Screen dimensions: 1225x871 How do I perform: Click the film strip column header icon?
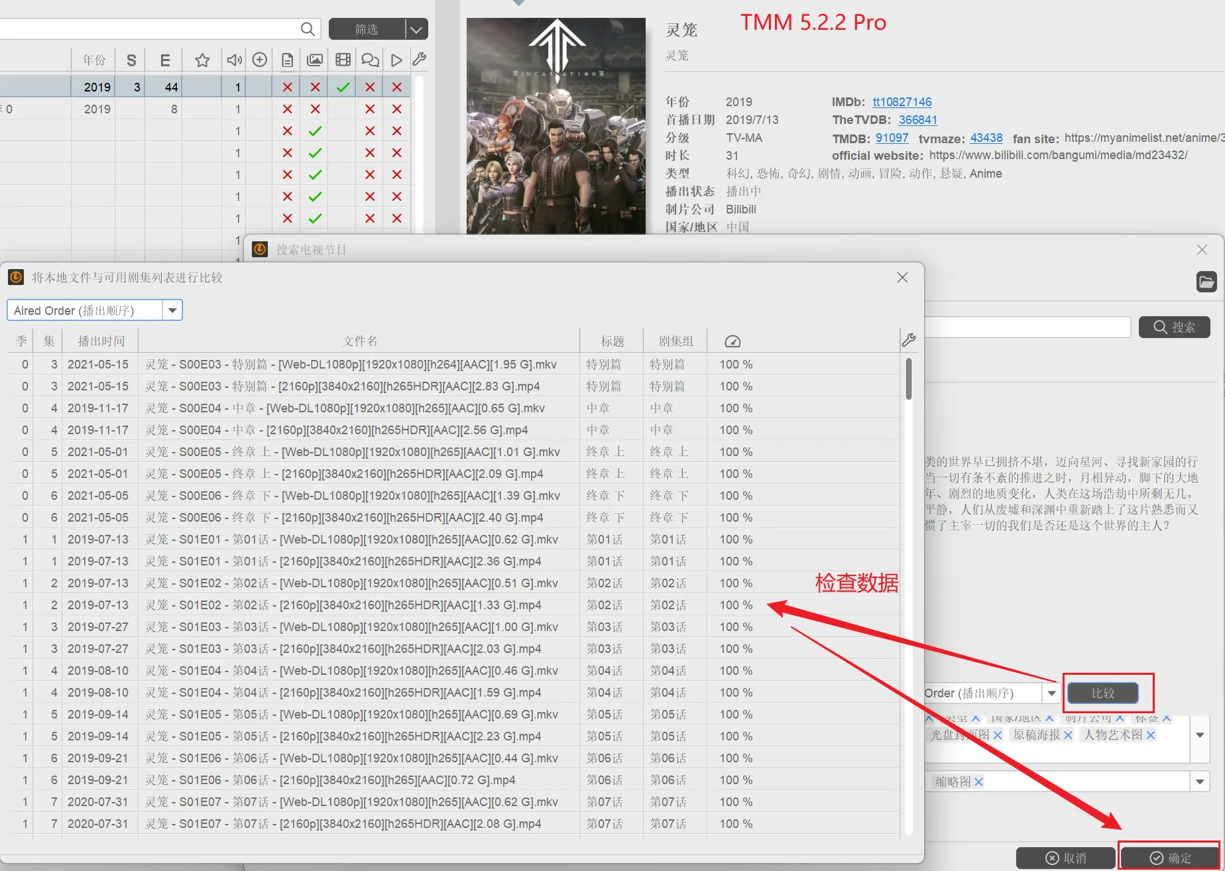(x=343, y=60)
